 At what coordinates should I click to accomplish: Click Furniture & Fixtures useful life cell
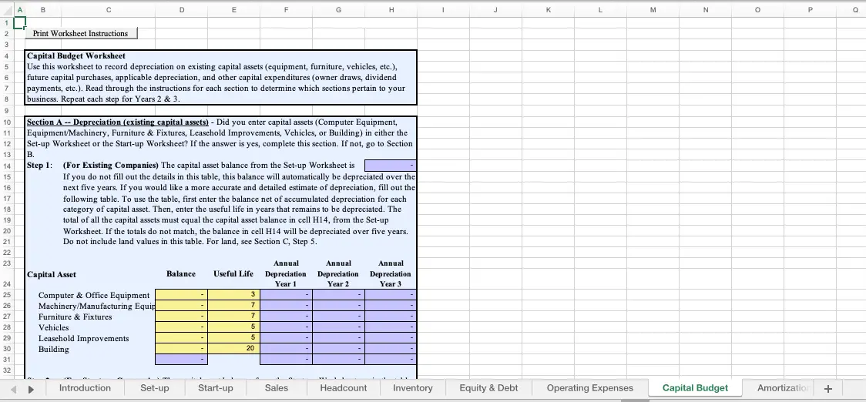tap(233, 317)
